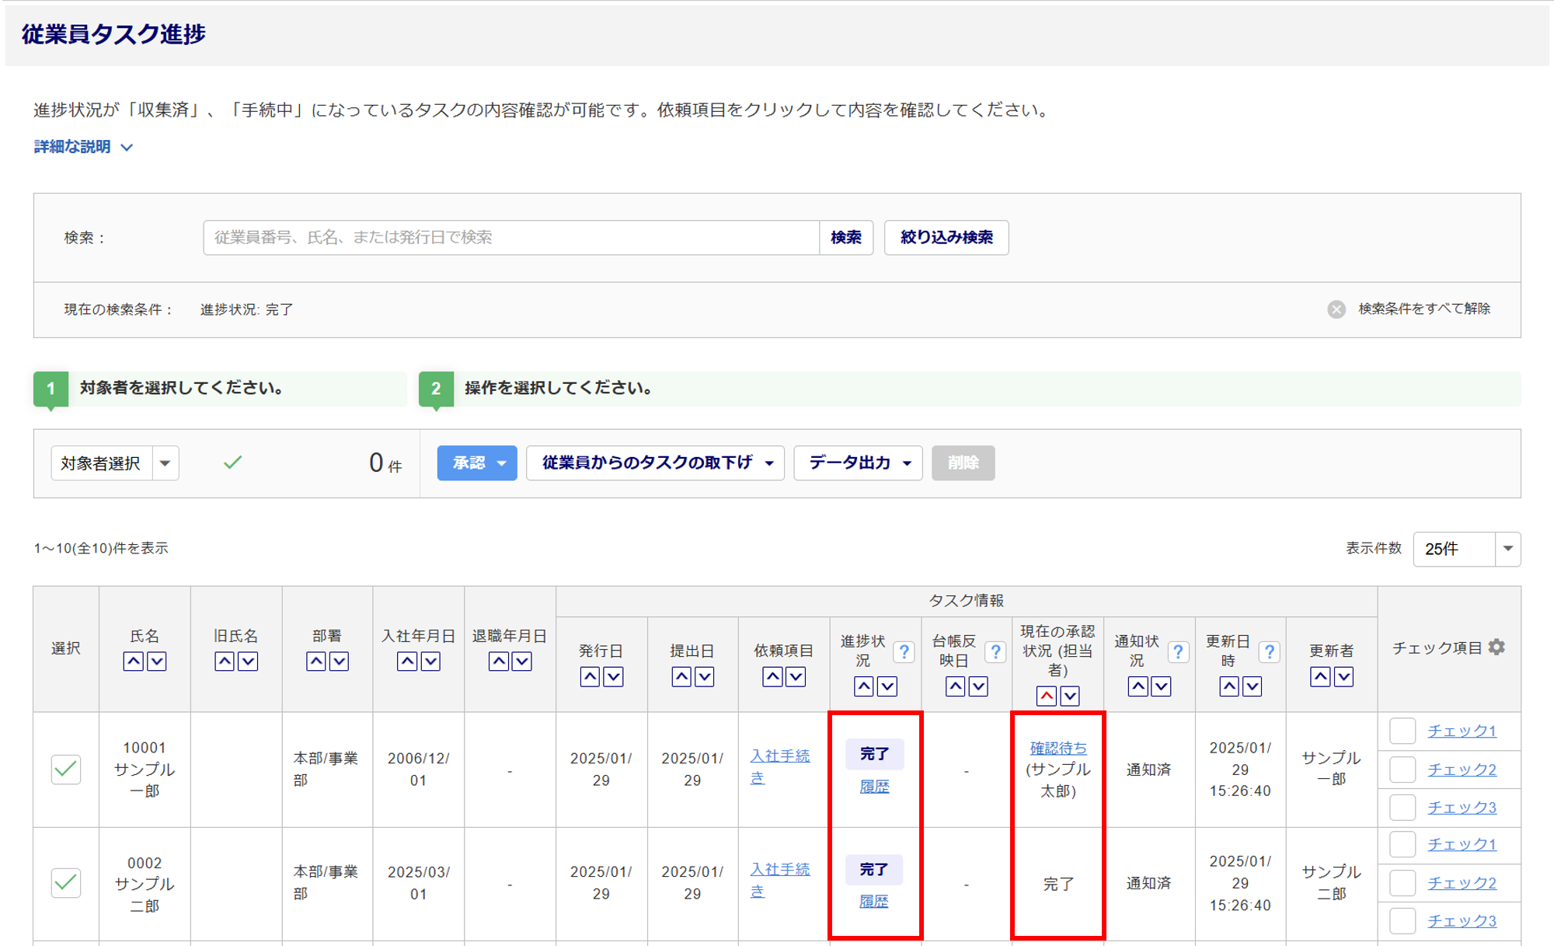
Task: Open チェック2 link in サンプル二郎 row
Action: (1462, 883)
